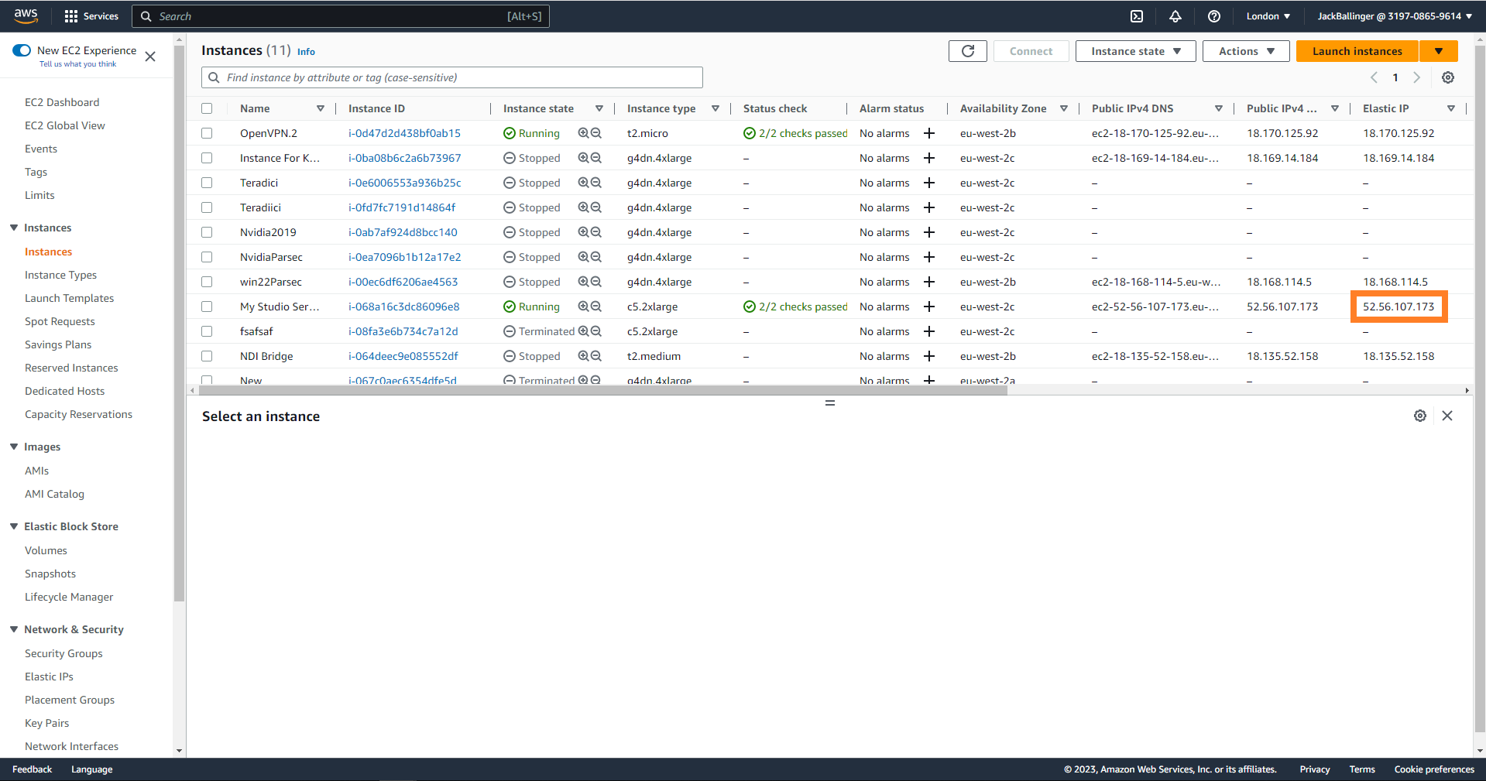Collapse the Instances sidebar section
Image resolution: width=1486 pixels, height=781 pixels.
click(14, 228)
